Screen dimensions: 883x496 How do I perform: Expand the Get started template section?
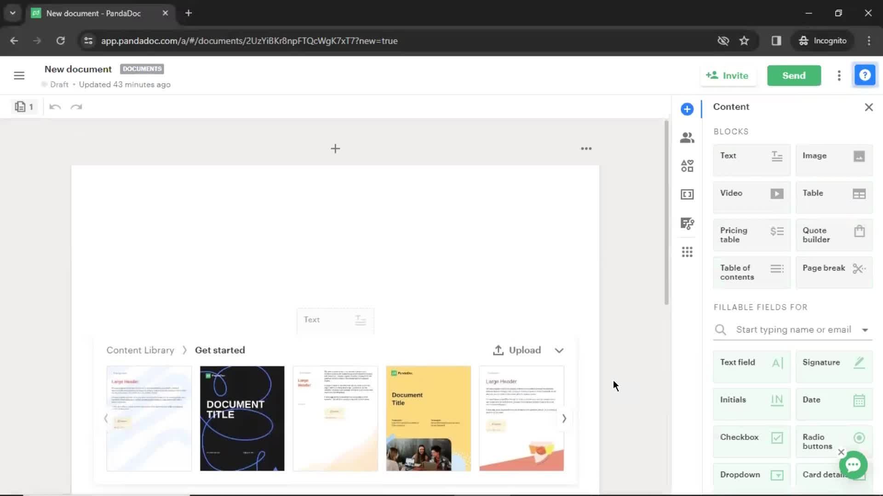(x=559, y=350)
